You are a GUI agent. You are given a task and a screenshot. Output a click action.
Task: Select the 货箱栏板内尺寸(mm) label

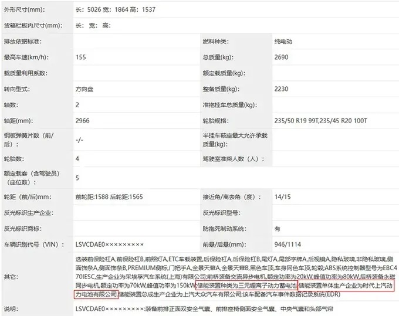[x=33, y=25]
